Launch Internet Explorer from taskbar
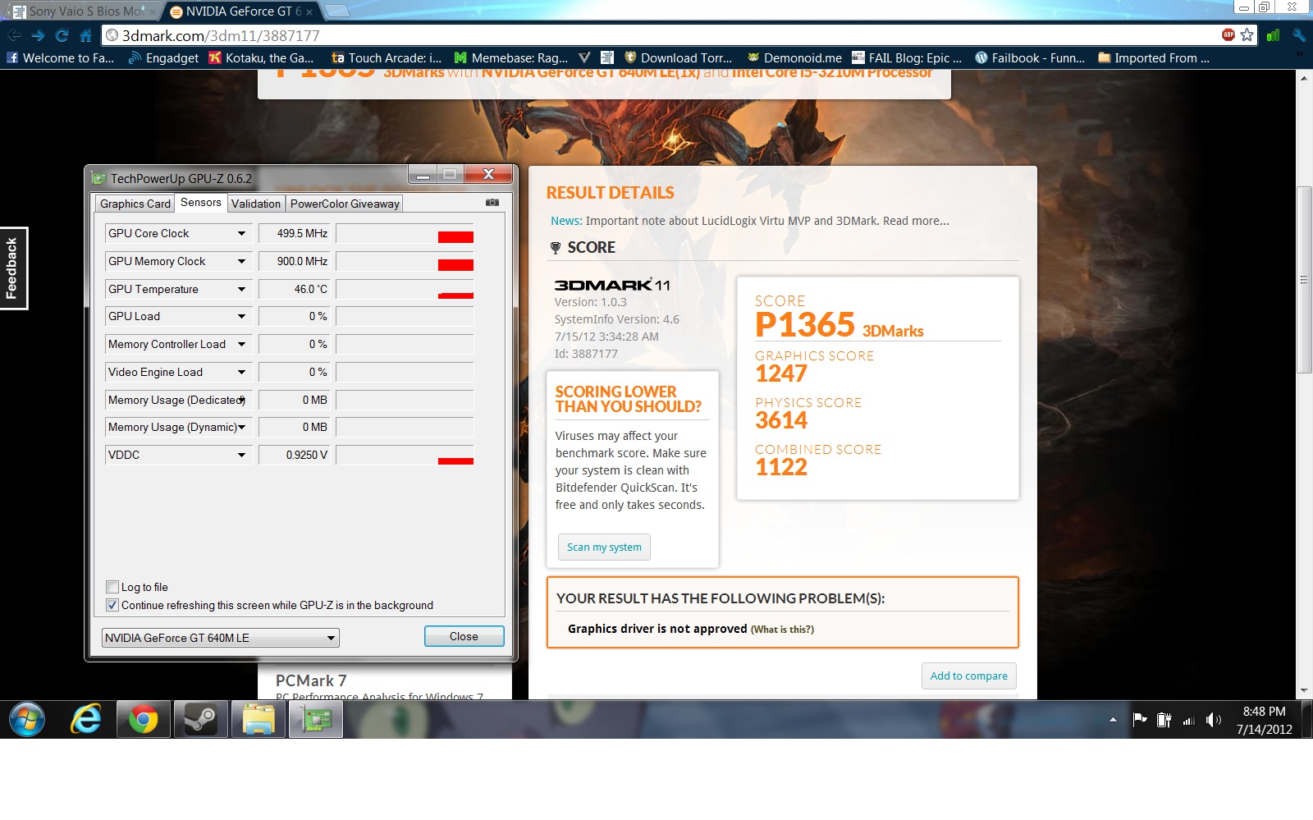Screen dimensions: 1313x820 pyautogui.click(x=86, y=720)
